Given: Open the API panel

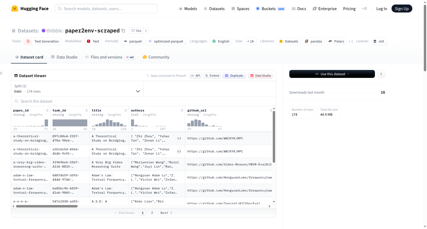Looking at the screenshot, I should (x=195, y=76).
